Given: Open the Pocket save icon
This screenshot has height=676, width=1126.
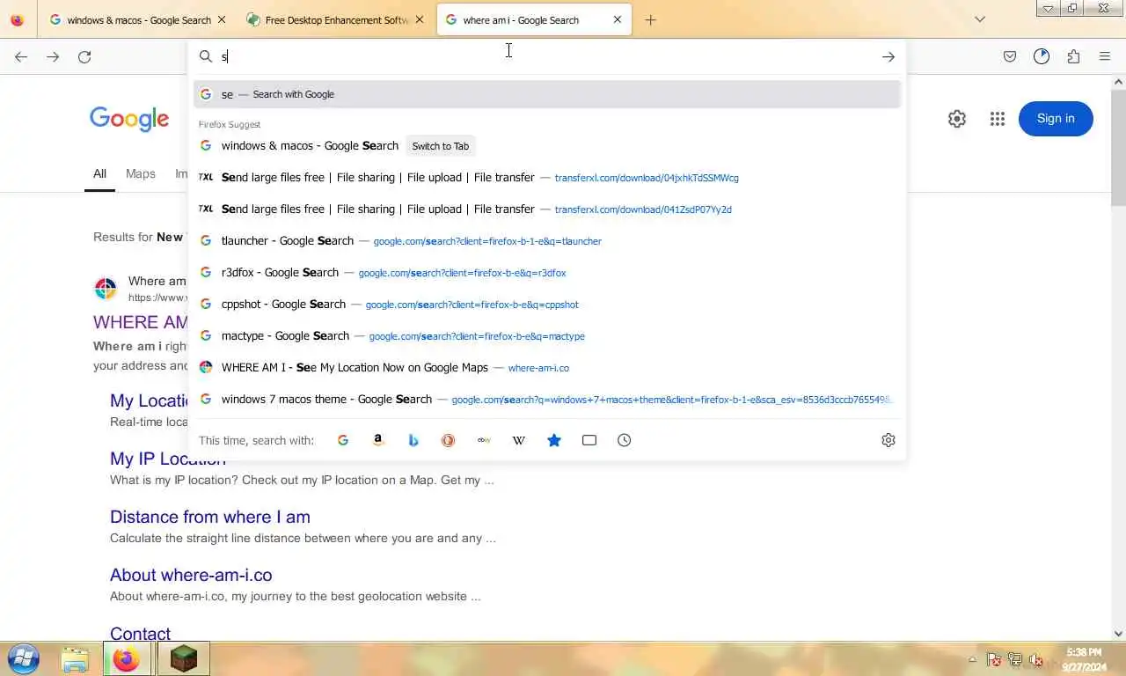Looking at the screenshot, I should pos(1010,56).
